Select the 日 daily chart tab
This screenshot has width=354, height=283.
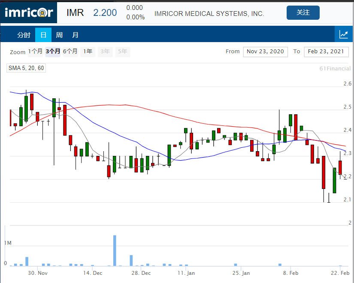(43, 35)
